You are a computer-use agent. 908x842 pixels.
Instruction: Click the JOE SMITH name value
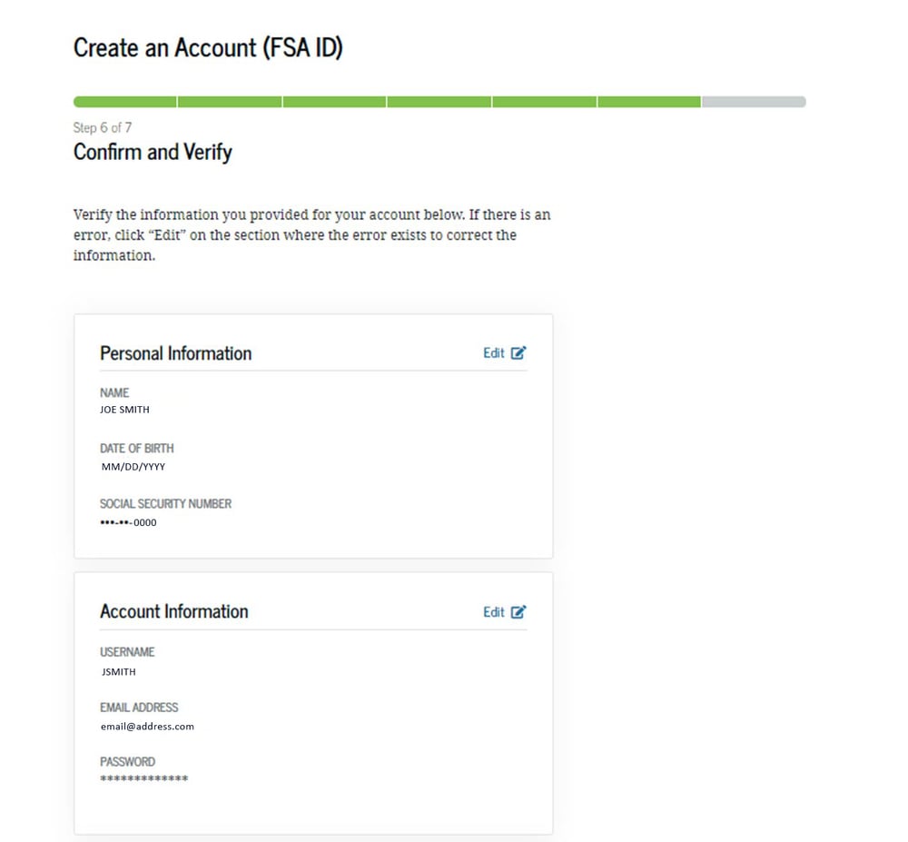(124, 410)
